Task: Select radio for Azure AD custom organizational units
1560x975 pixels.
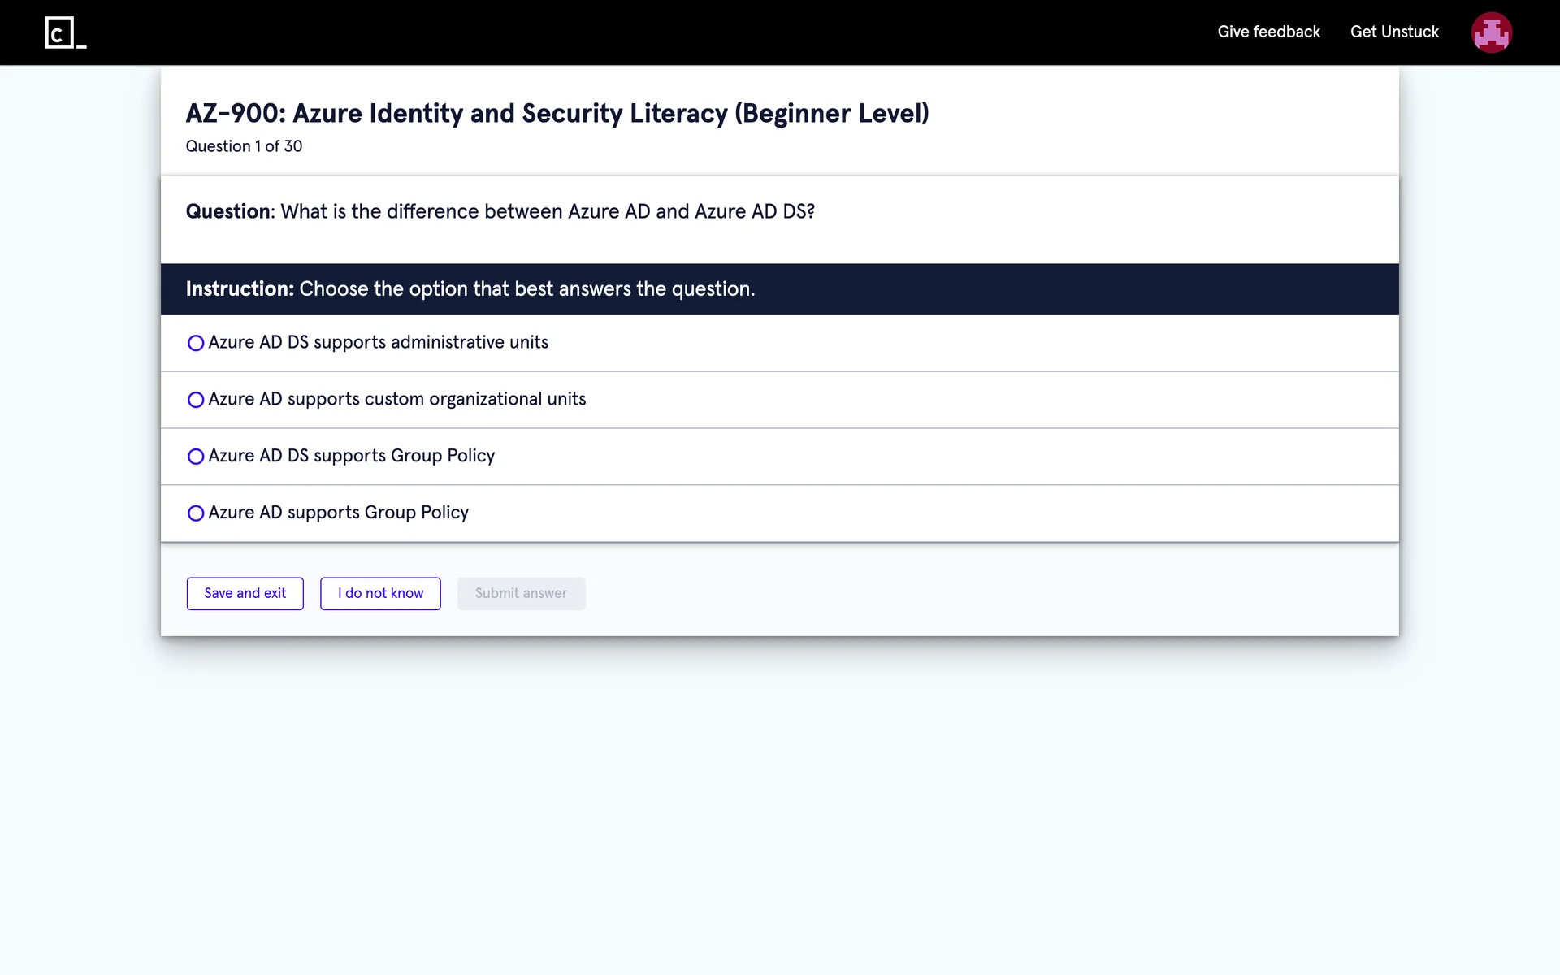Action: [196, 400]
